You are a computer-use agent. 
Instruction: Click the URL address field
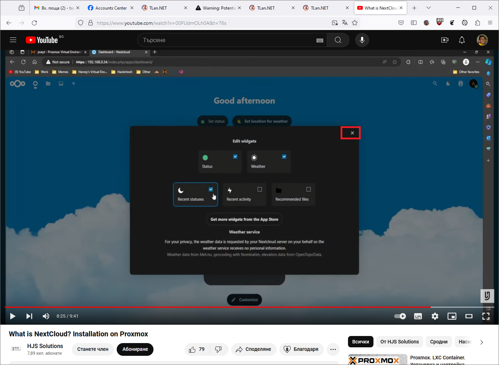[212, 23]
